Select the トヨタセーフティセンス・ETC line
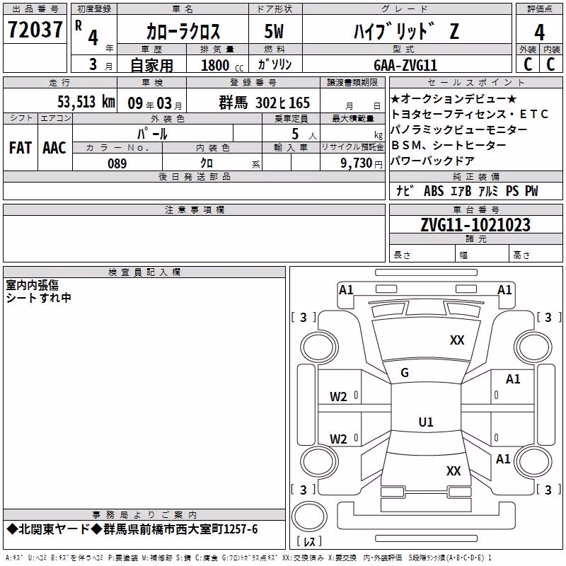 pyautogui.click(x=469, y=115)
